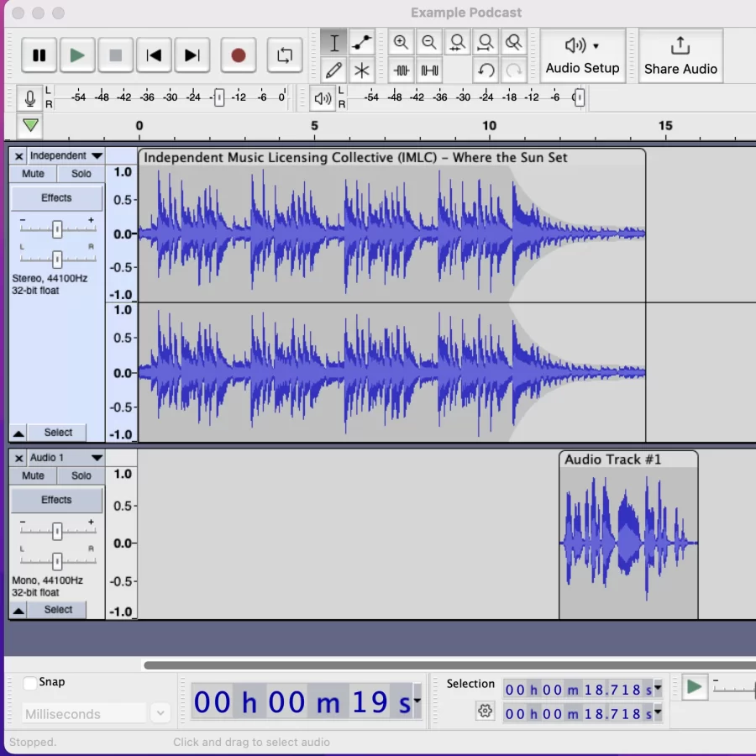Click the green timeline options triangle
This screenshot has height=756, width=756.
(x=30, y=125)
